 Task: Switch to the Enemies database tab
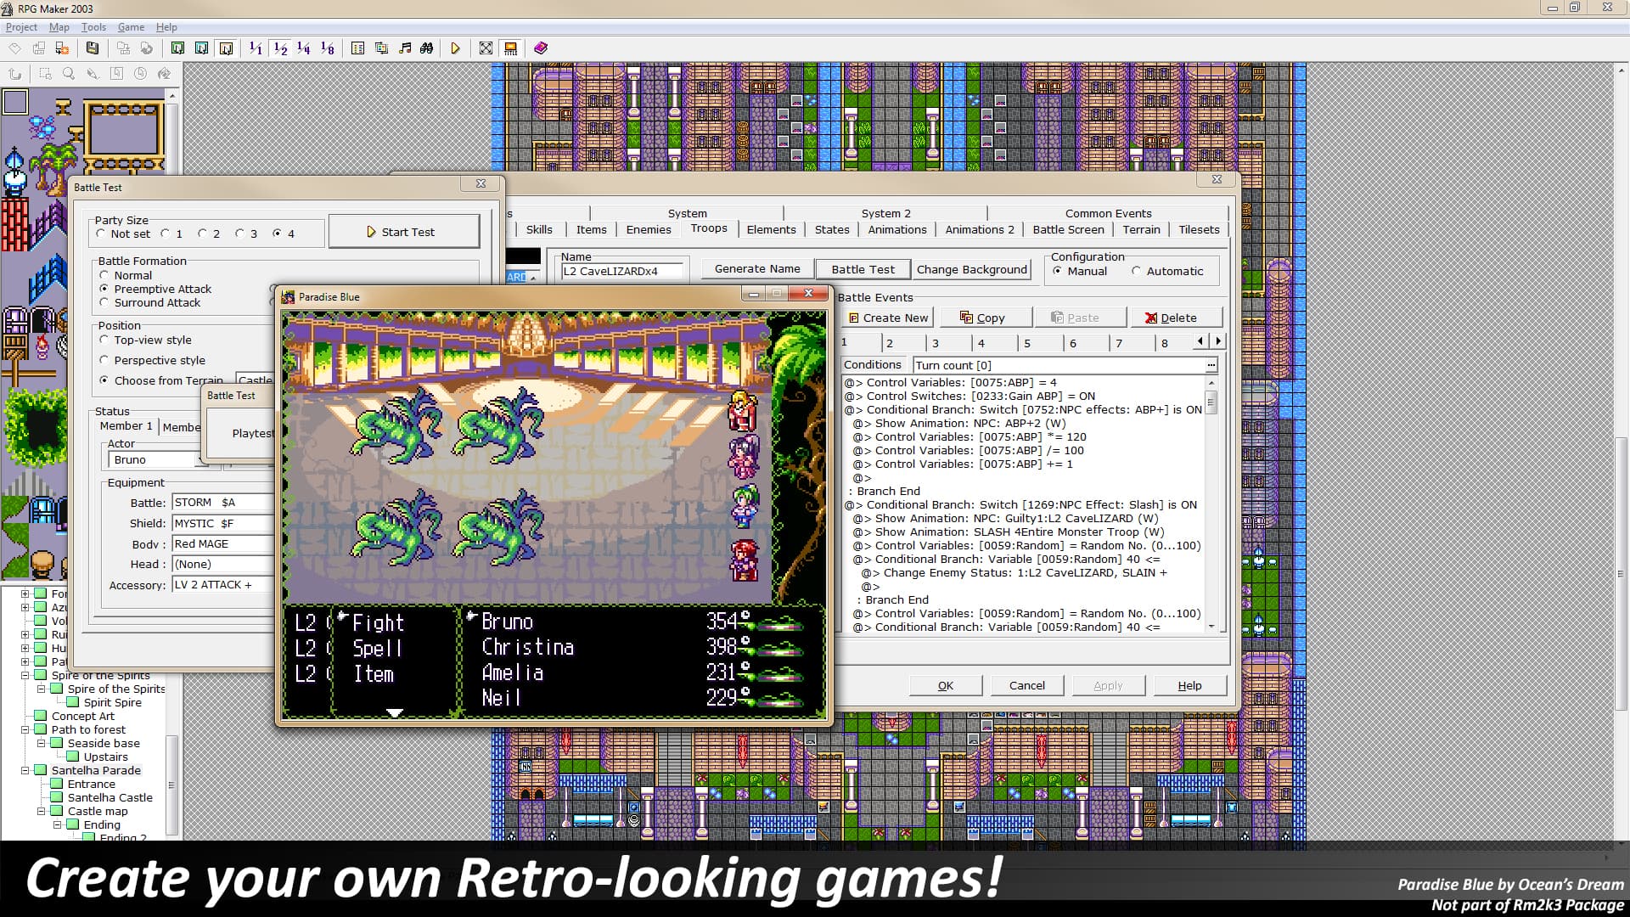pyautogui.click(x=648, y=229)
